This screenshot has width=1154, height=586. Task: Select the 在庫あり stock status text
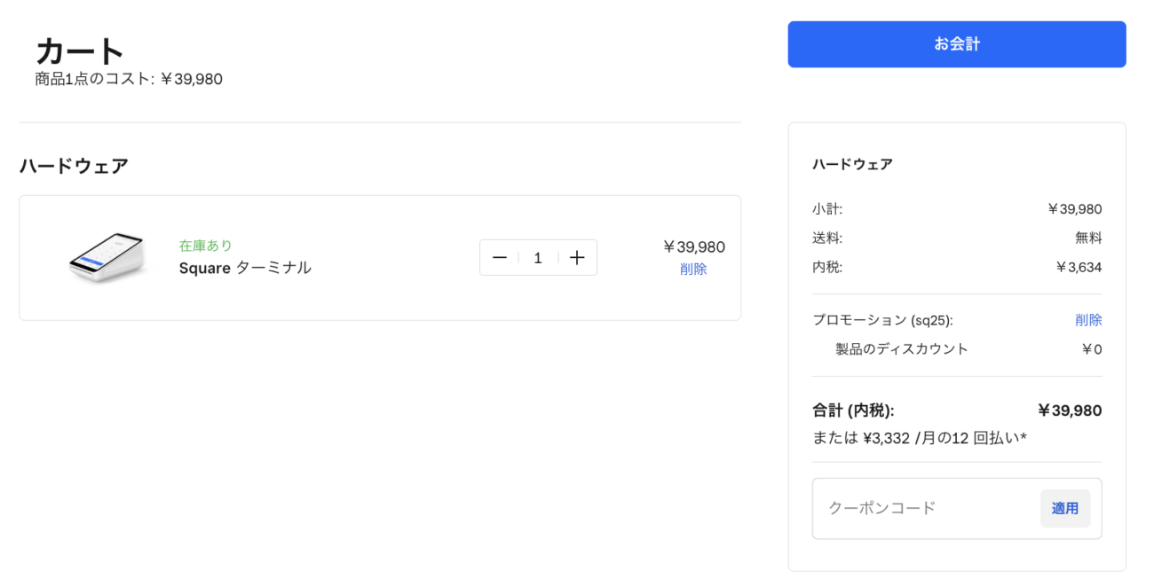coord(206,246)
